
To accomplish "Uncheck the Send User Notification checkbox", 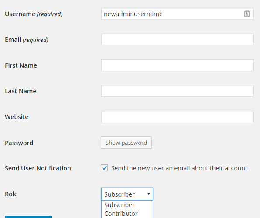I will [x=104, y=168].
